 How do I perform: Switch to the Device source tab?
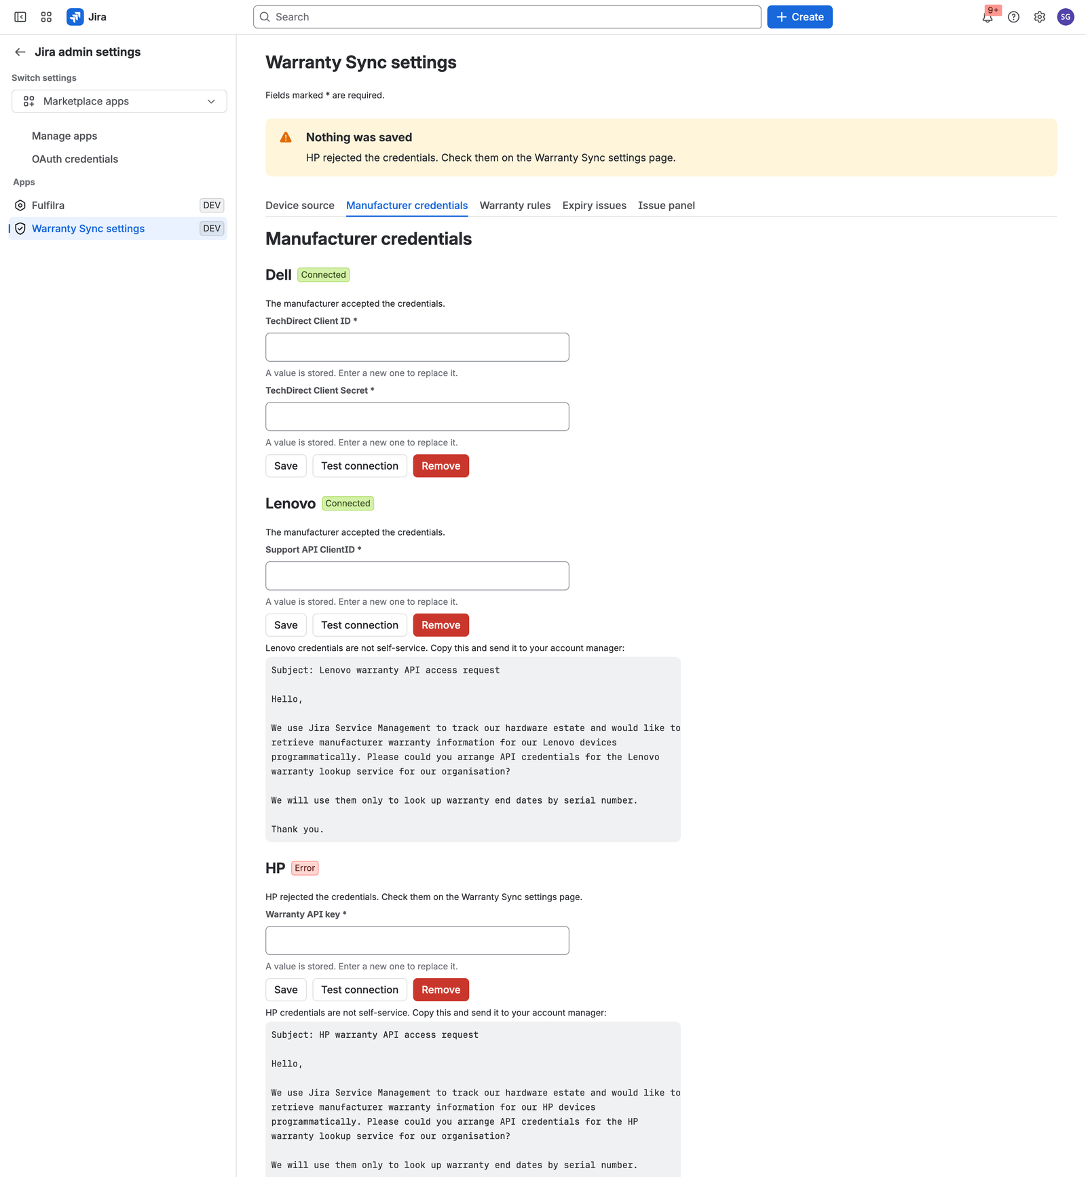(300, 205)
